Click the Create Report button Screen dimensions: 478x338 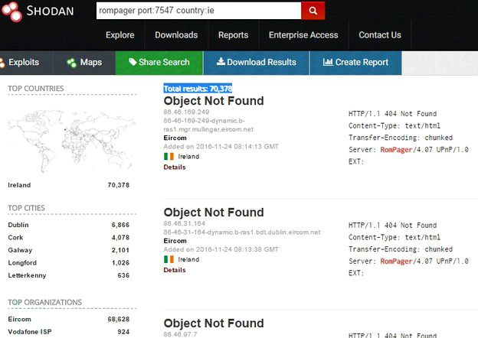(355, 63)
